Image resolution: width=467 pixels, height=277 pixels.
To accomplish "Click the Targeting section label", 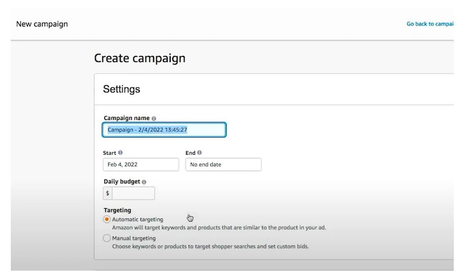I will click(117, 210).
